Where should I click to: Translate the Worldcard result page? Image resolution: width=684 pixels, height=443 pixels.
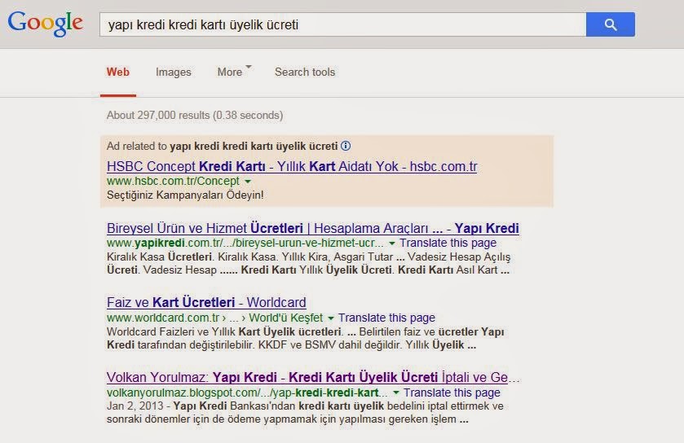coord(386,318)
